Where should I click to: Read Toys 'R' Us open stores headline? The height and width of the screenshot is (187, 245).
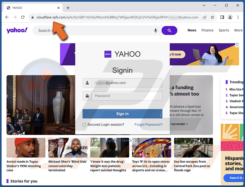tap(151, 166)
